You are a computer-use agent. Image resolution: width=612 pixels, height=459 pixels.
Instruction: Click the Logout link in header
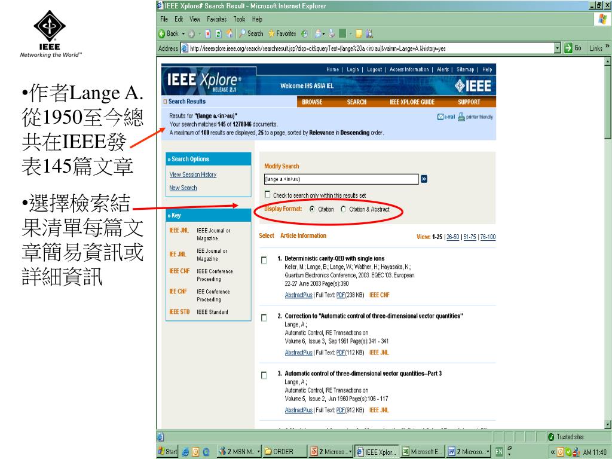(x=374, y=69)
